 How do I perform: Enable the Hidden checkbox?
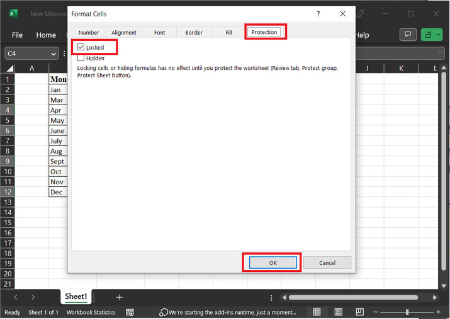click(x=81, y=58)
